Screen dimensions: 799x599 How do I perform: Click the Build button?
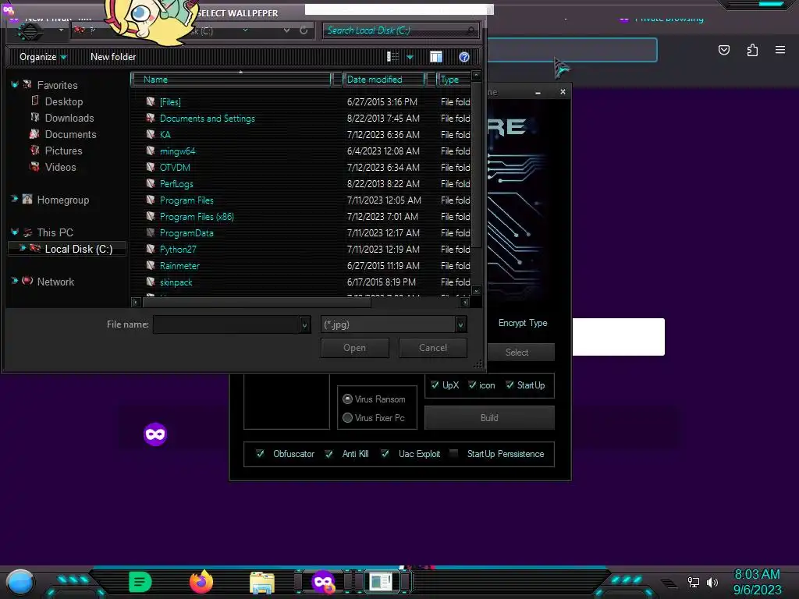point(489,418)
